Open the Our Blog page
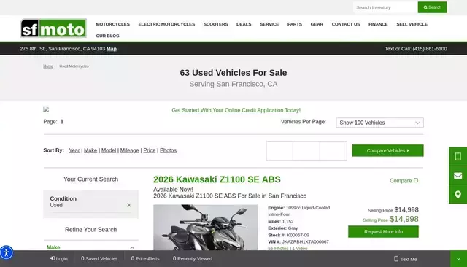 click(107, 36)
